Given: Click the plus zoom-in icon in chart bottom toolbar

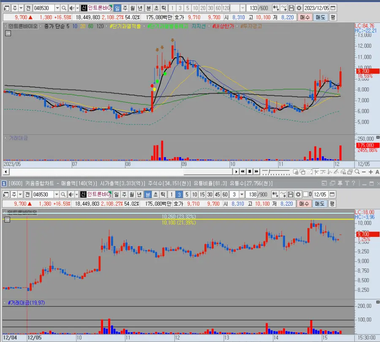Looking at the screenshot, I should pyautogui.click(x=371, y=172).
